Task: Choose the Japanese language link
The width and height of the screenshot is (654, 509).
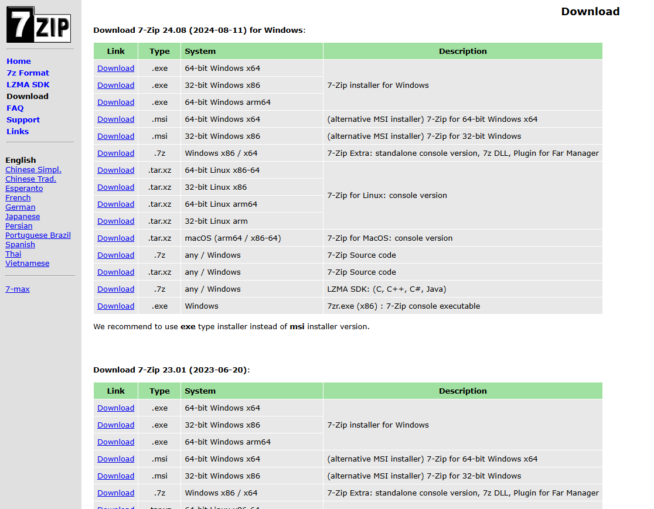Action: click(22, 216)
